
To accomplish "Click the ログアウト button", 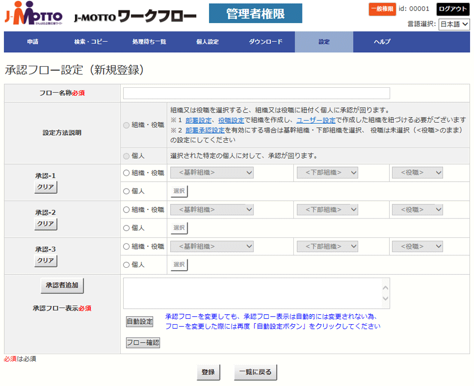I will [453, 9].
